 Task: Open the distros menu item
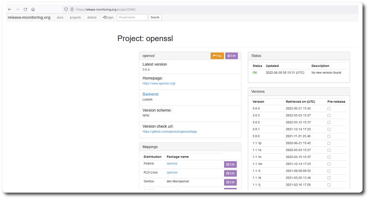(x=92, y=18)
